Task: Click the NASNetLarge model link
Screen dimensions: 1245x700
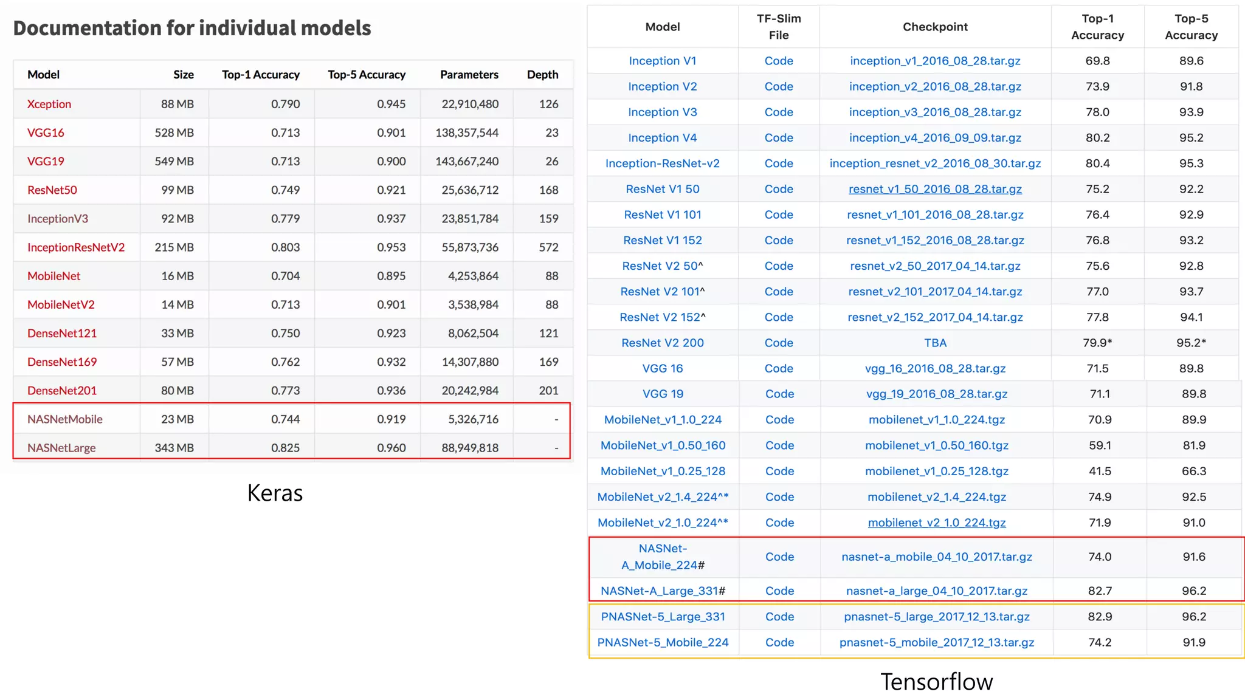Action: tap(61, 448)
